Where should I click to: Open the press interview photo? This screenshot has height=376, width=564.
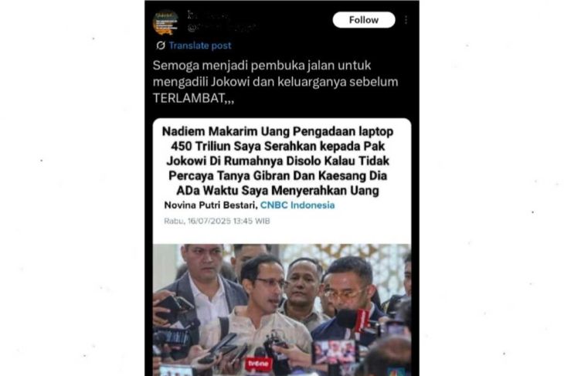(x=282, y=310)
